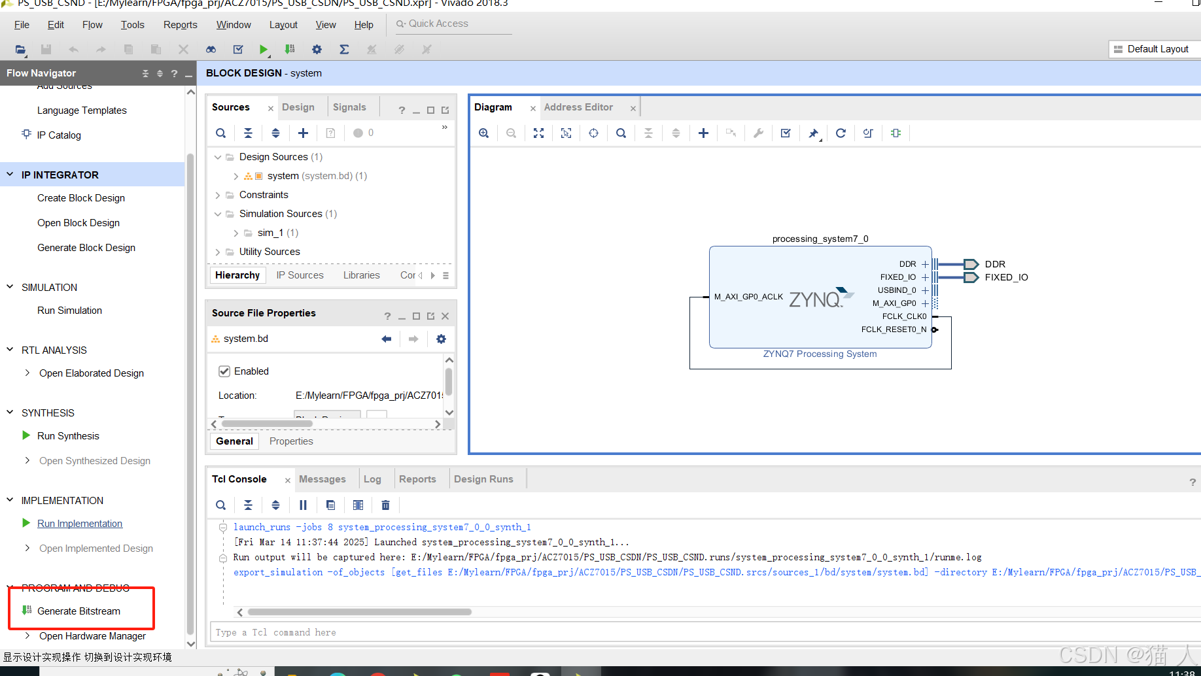Validate design using Diagram checkmark icon
This screenshot has height=676, width=1201.
click(786, 133)
